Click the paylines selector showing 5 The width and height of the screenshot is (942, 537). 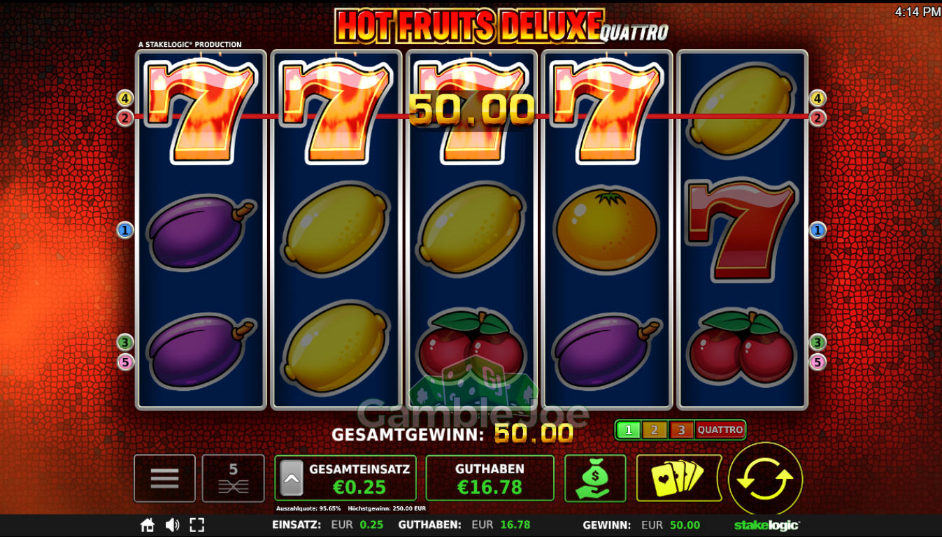click(x=234, y=478)
